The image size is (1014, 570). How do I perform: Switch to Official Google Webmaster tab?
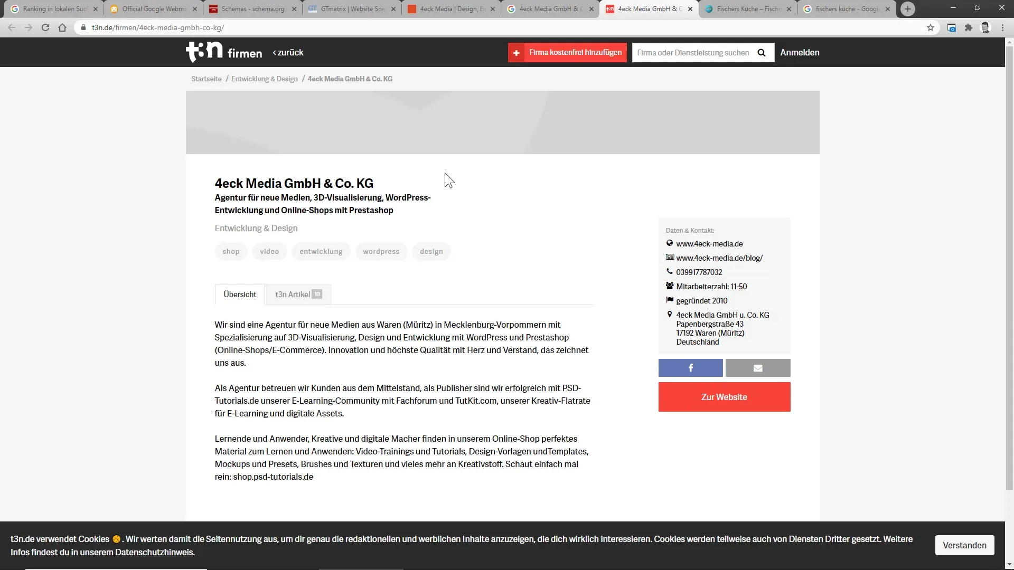[153, 9]
